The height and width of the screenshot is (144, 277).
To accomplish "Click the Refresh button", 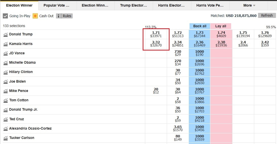I will click(267, 15).
